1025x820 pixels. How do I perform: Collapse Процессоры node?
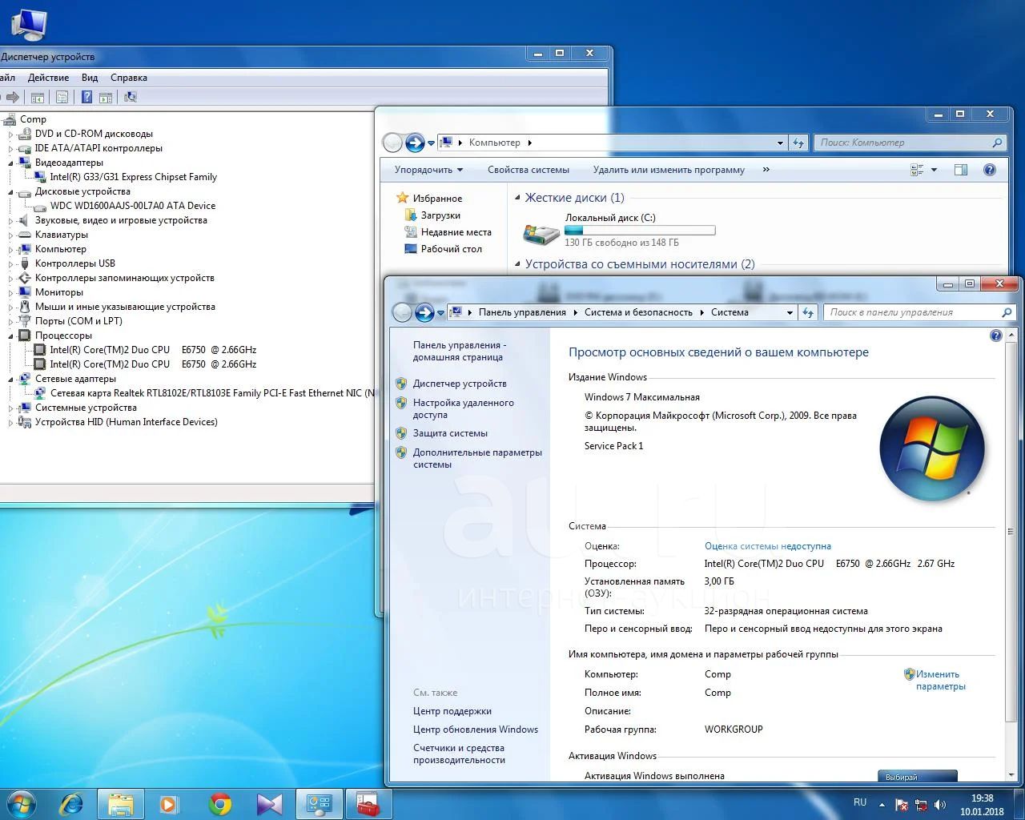10,336
